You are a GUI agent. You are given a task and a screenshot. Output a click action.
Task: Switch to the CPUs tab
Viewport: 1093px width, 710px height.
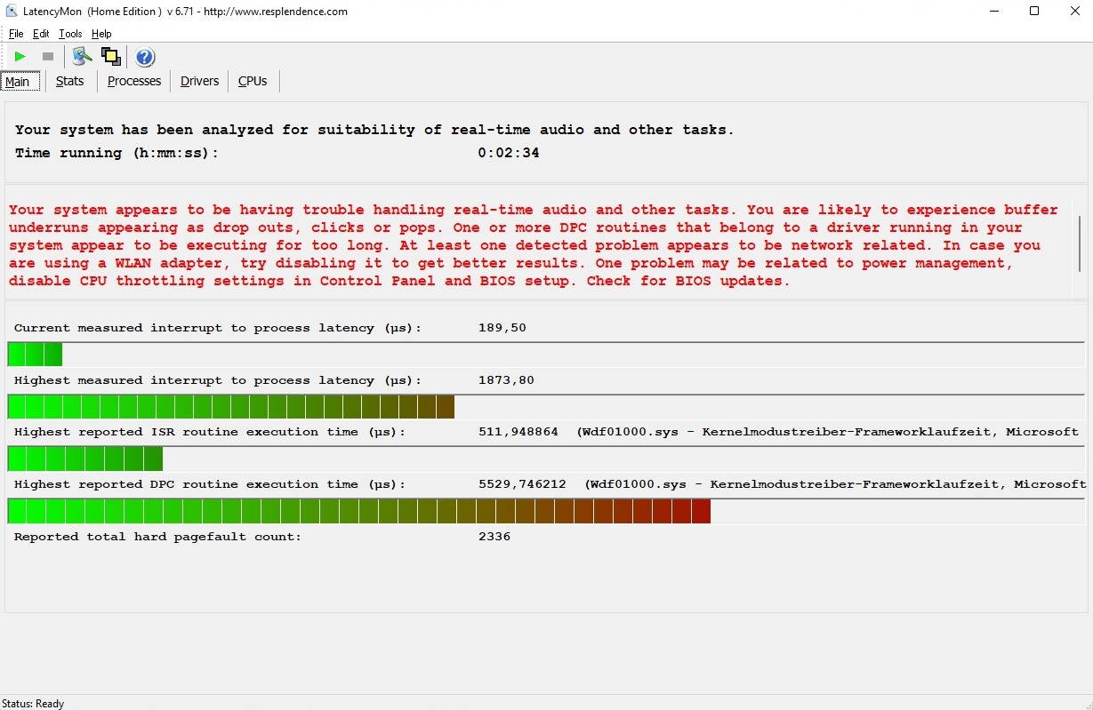[x=253, y=81]
